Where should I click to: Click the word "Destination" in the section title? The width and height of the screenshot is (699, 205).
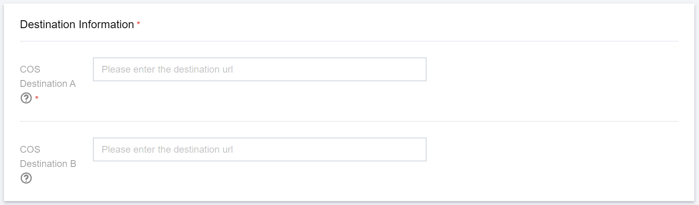tap(48, 25)
